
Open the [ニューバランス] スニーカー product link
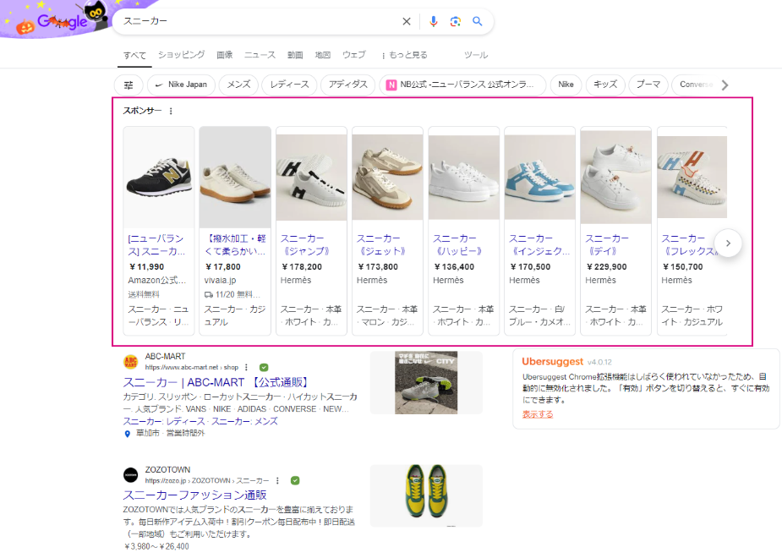point(156,245)
